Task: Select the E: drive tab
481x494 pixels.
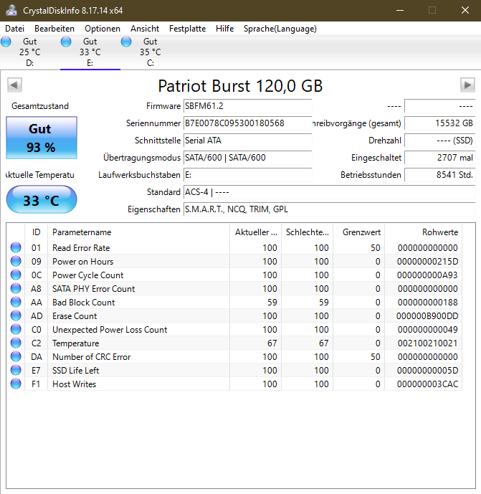Action: [90, 52]
